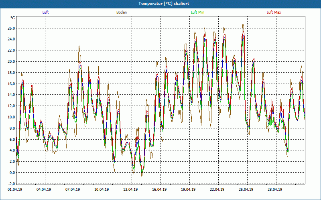Click the 01.04.19 date label
The width and height of the screenshot is (321, 200).
click(15, 190)
